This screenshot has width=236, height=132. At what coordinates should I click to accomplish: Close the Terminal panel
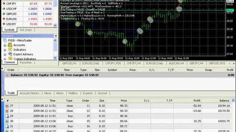coord(2,69)
